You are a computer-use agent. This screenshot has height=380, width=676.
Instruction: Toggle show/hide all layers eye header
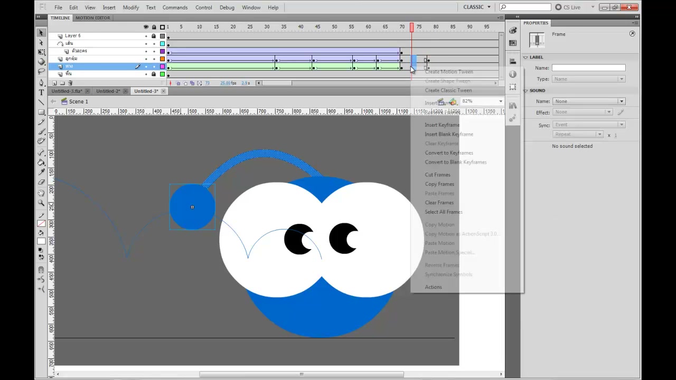pos(146,27)
